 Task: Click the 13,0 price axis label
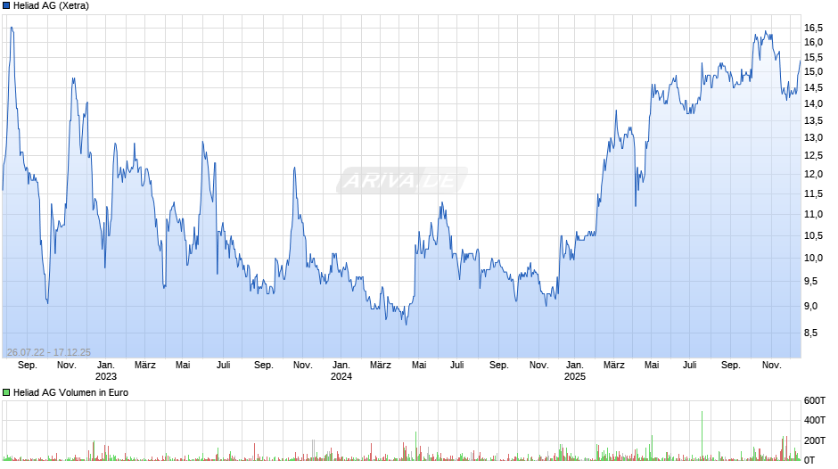click(x=813, y=138)
